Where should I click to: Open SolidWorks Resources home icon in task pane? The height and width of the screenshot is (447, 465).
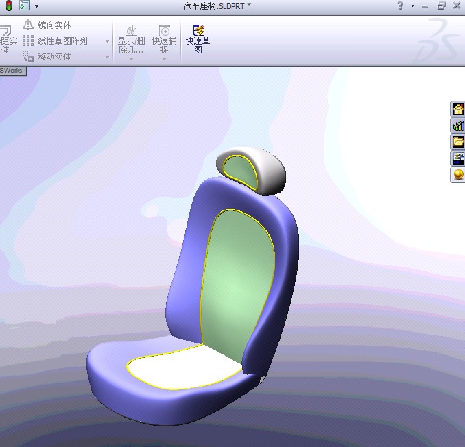pyautogui.click(x=458, y=109)
